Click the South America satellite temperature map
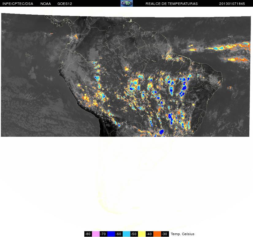The width and height of the screenshot is (253, 237). (x=126, y=75)
